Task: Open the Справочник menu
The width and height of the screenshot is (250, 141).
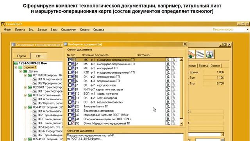Action: tap(69, 30)
